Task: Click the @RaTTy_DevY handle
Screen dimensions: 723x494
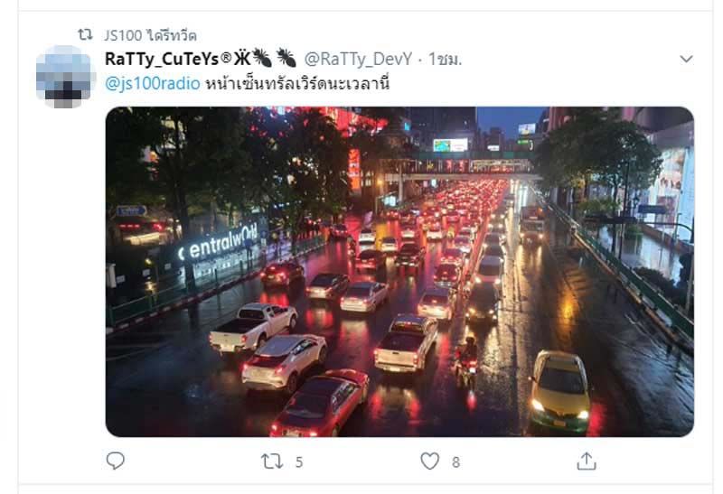Action: [x=358, y=59]
